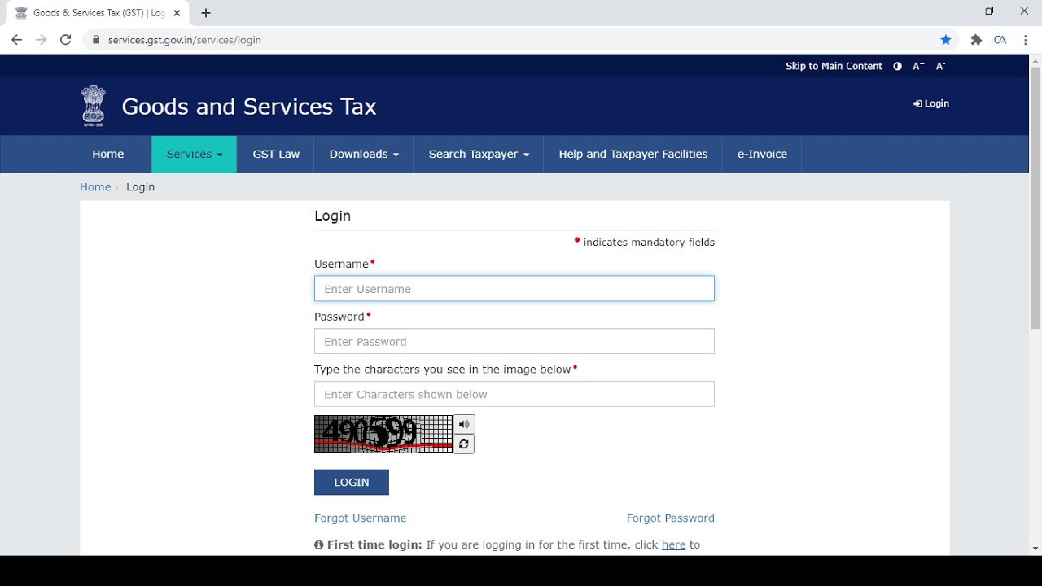Click the Goods and Services Tax title
The image size is (1042, 586).
click(x=249, y=107)
